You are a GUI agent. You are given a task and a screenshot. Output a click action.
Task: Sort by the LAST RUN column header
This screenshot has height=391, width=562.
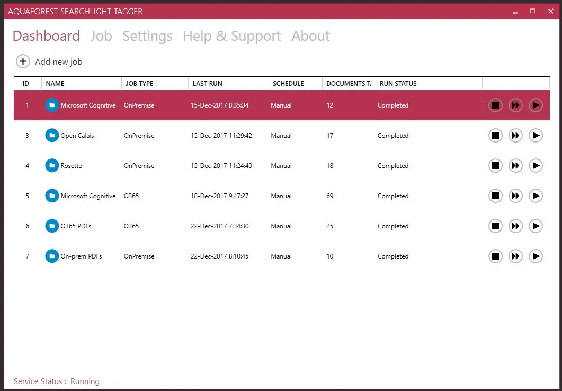point(208,84)
